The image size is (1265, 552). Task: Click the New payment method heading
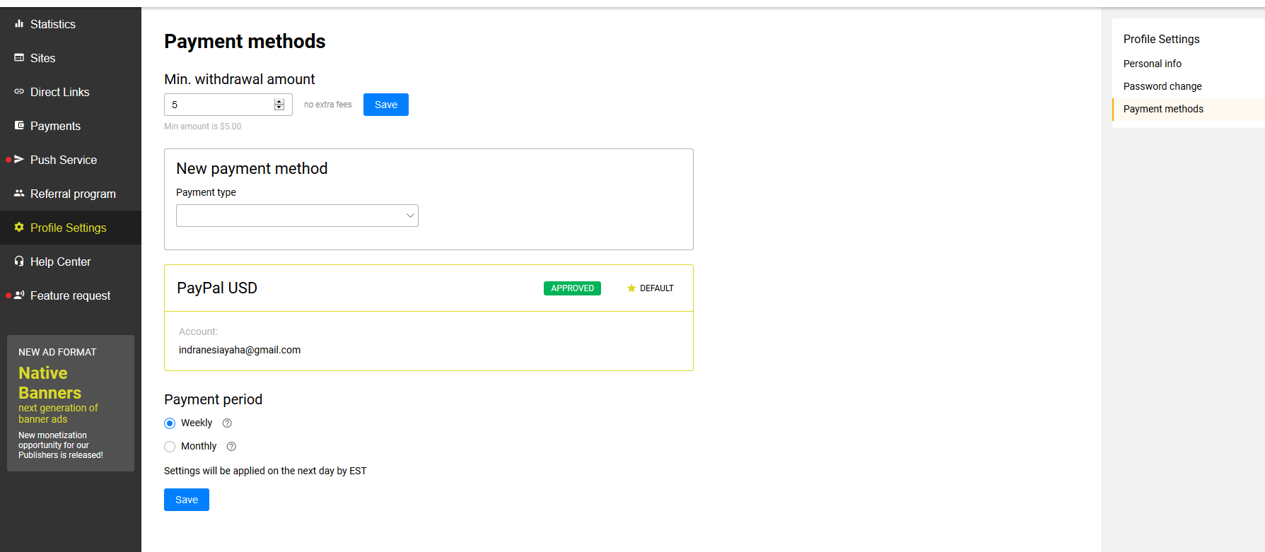(252, 169)
